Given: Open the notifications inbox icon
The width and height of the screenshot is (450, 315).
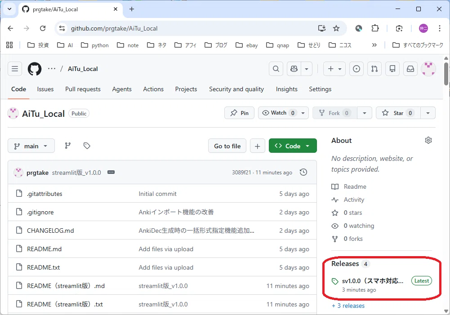Looking at the screenshot, I should (410, 69).
